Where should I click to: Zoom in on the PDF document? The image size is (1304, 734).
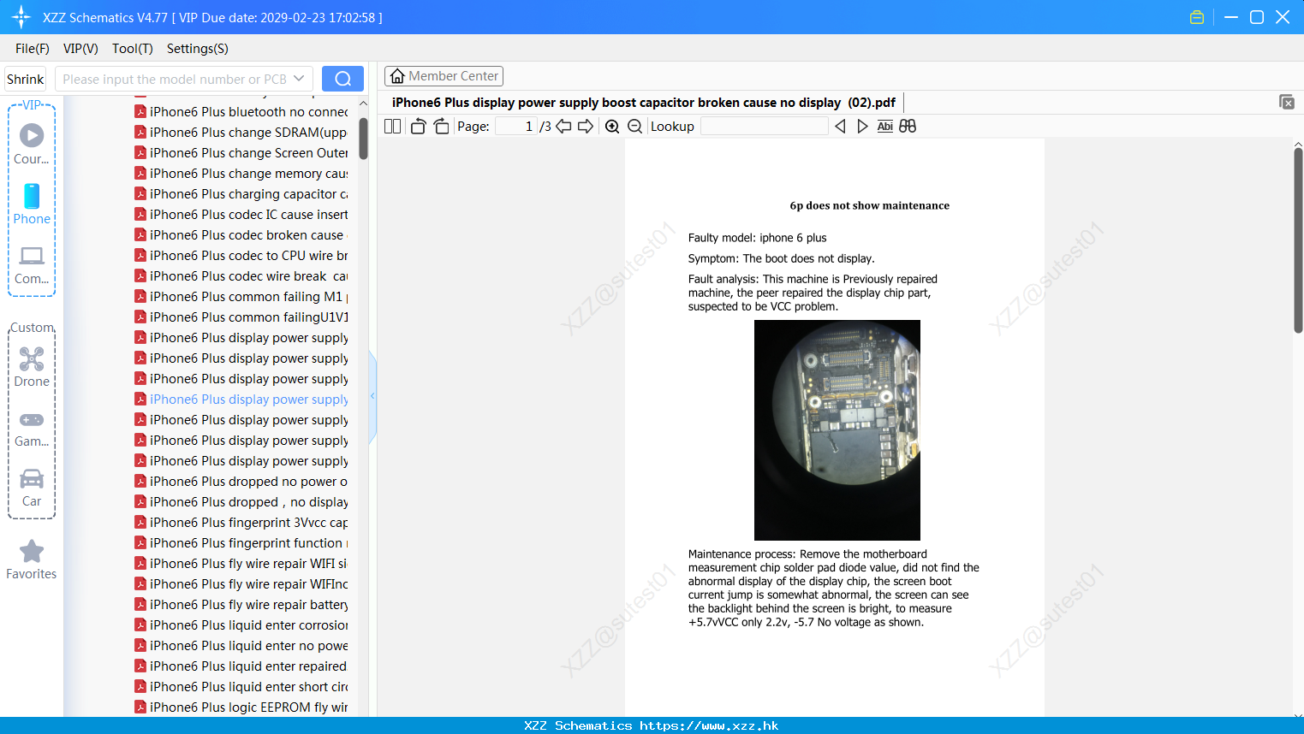(612, 126)
